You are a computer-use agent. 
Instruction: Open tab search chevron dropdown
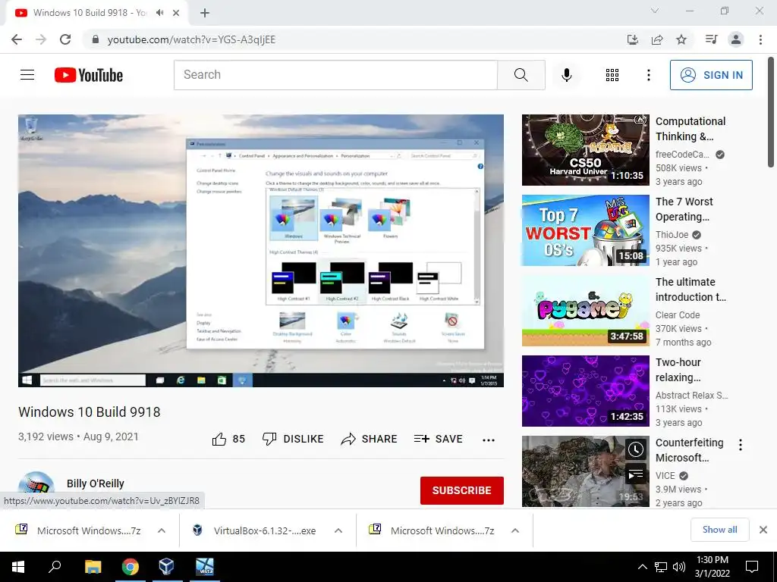(x=655, y=11)
